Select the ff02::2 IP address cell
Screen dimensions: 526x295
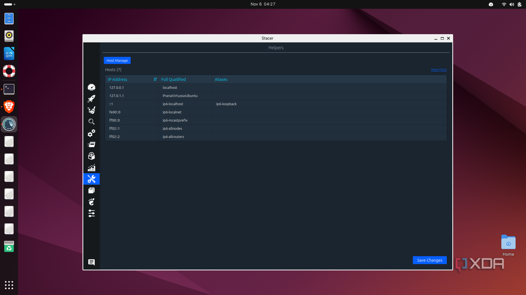point(132,137)
